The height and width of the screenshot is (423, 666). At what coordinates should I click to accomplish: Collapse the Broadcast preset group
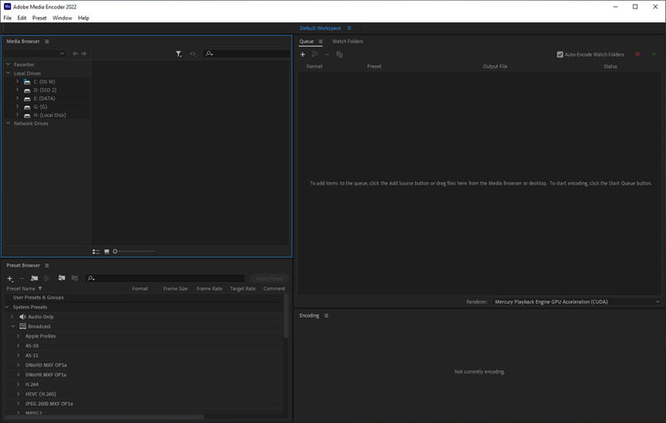pos(12,326)
